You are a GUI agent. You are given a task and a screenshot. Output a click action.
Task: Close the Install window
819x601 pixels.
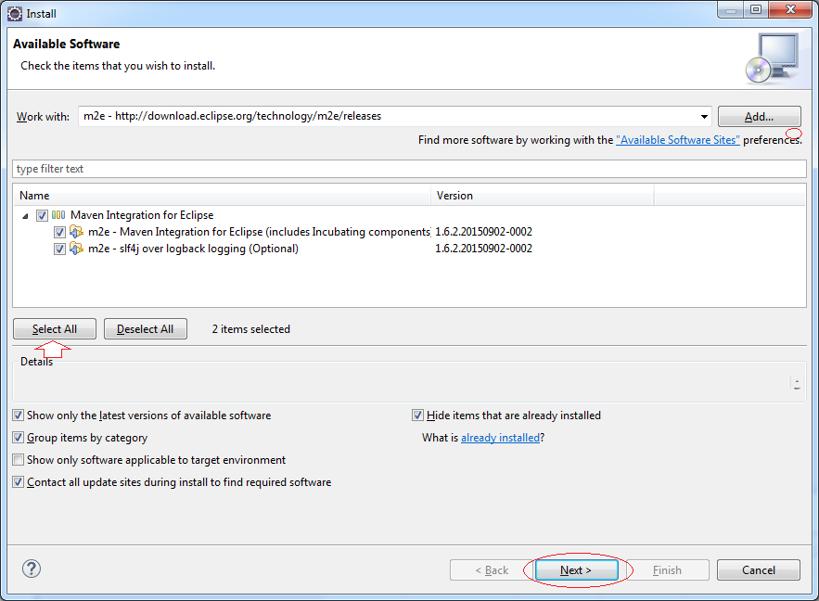(790, 9)
